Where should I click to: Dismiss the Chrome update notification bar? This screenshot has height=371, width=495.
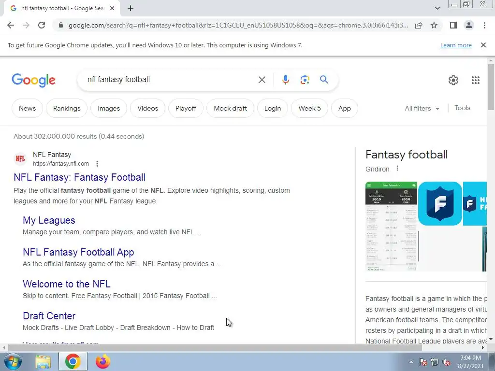(x=483, y=45)
